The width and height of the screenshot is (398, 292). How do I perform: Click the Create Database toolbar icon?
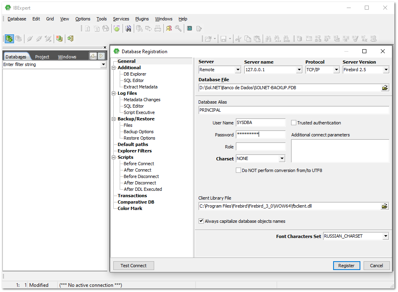click(x=59, y=39)
